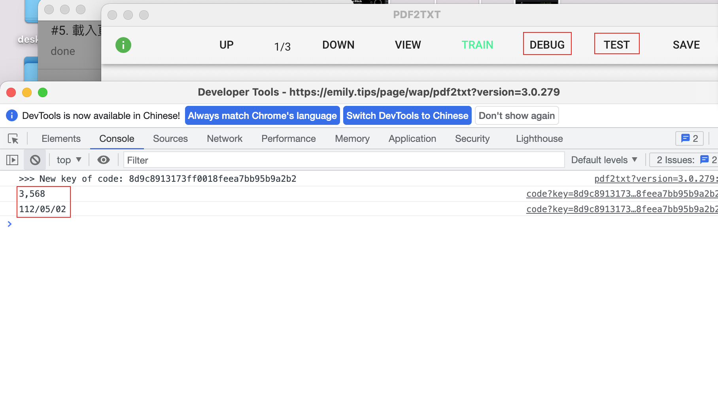The width and height of the screenshot is (718, 418).
Task: Switch to the Lighthouse tab
Action: [x=539, y=139]
